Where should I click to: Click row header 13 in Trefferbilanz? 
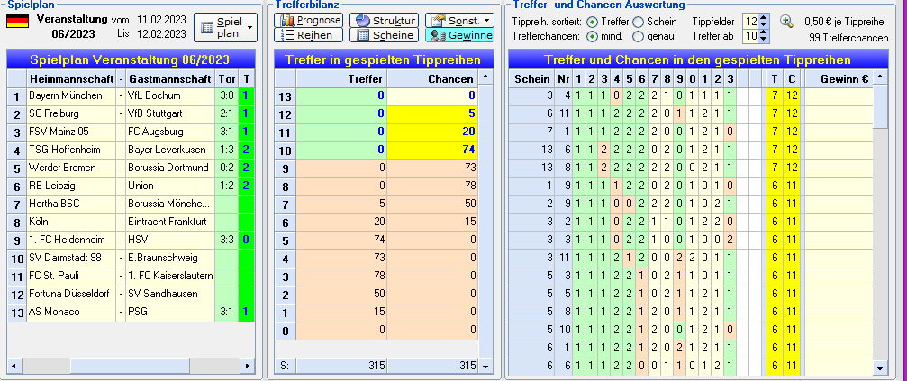[286, 95]
